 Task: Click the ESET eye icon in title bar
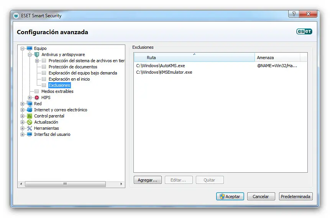16,16
